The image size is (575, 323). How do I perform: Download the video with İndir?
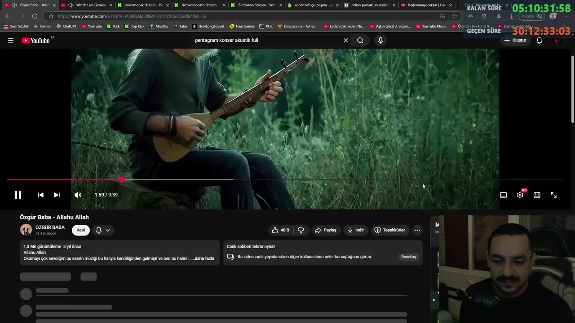coord(355,230)
